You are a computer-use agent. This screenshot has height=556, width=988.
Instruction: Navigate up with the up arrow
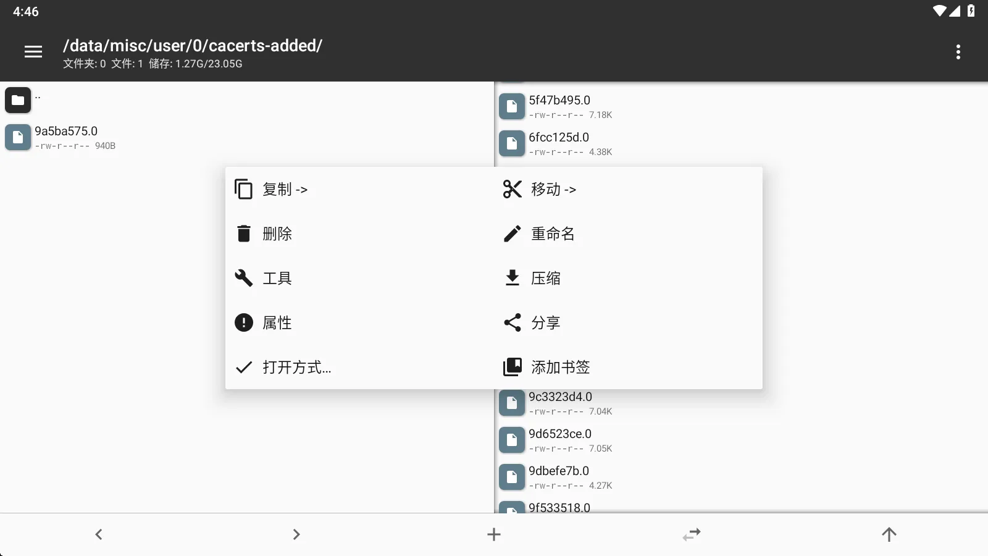click(x=889, y=534)
